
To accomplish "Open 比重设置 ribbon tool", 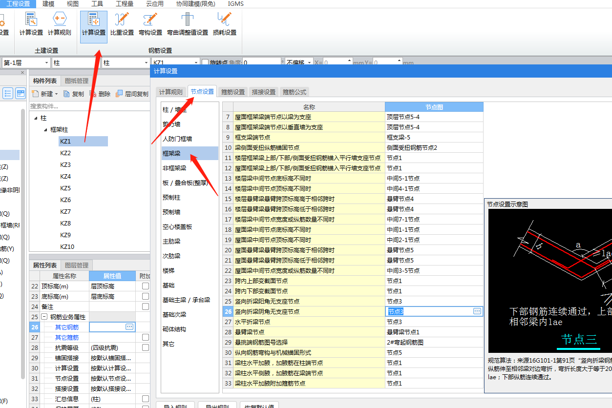I will (x=122, y=24).
